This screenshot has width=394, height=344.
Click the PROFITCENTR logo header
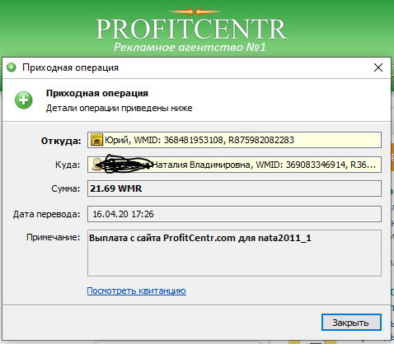(x=191, y=30)
